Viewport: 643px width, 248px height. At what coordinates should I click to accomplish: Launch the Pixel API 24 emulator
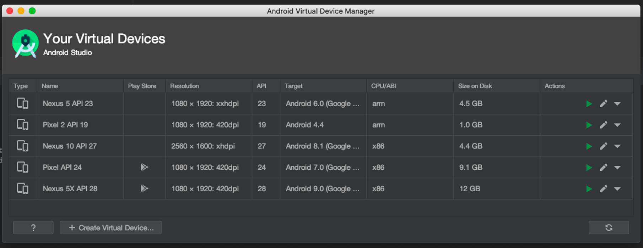coord(589,168)
